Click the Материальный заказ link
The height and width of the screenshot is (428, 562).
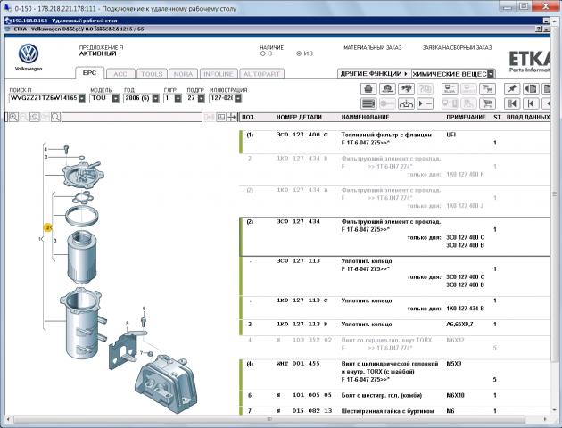pos(372,47)
